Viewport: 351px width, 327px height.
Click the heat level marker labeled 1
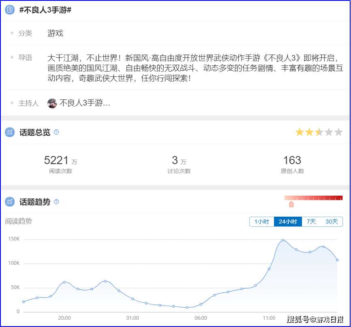[291, 205]
